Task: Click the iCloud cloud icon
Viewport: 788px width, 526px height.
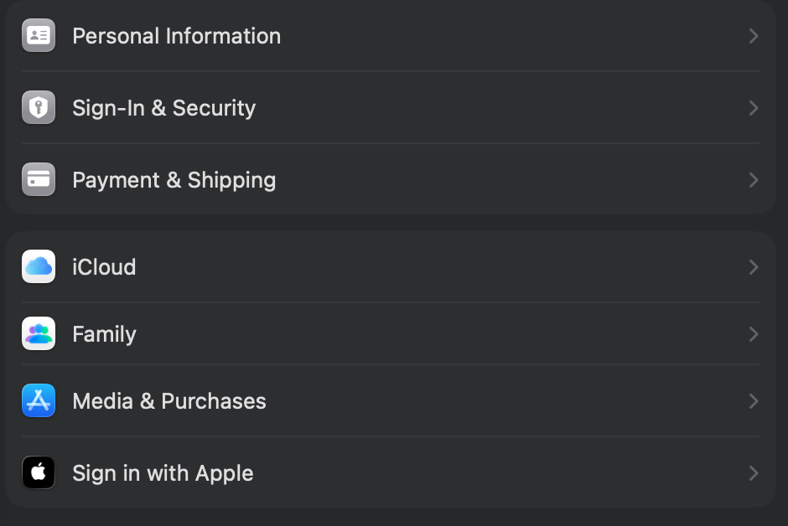Action: click(x=39, y=267)
